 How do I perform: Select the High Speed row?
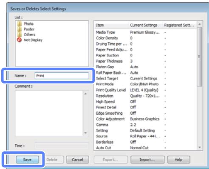[146, 101]
